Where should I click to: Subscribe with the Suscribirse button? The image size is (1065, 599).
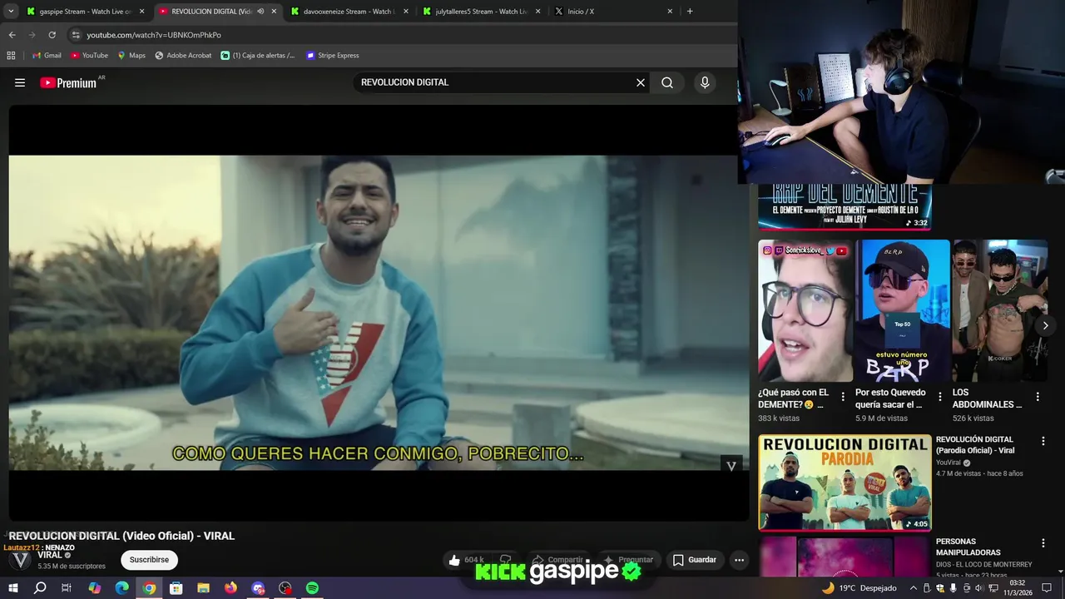point(149,560)
